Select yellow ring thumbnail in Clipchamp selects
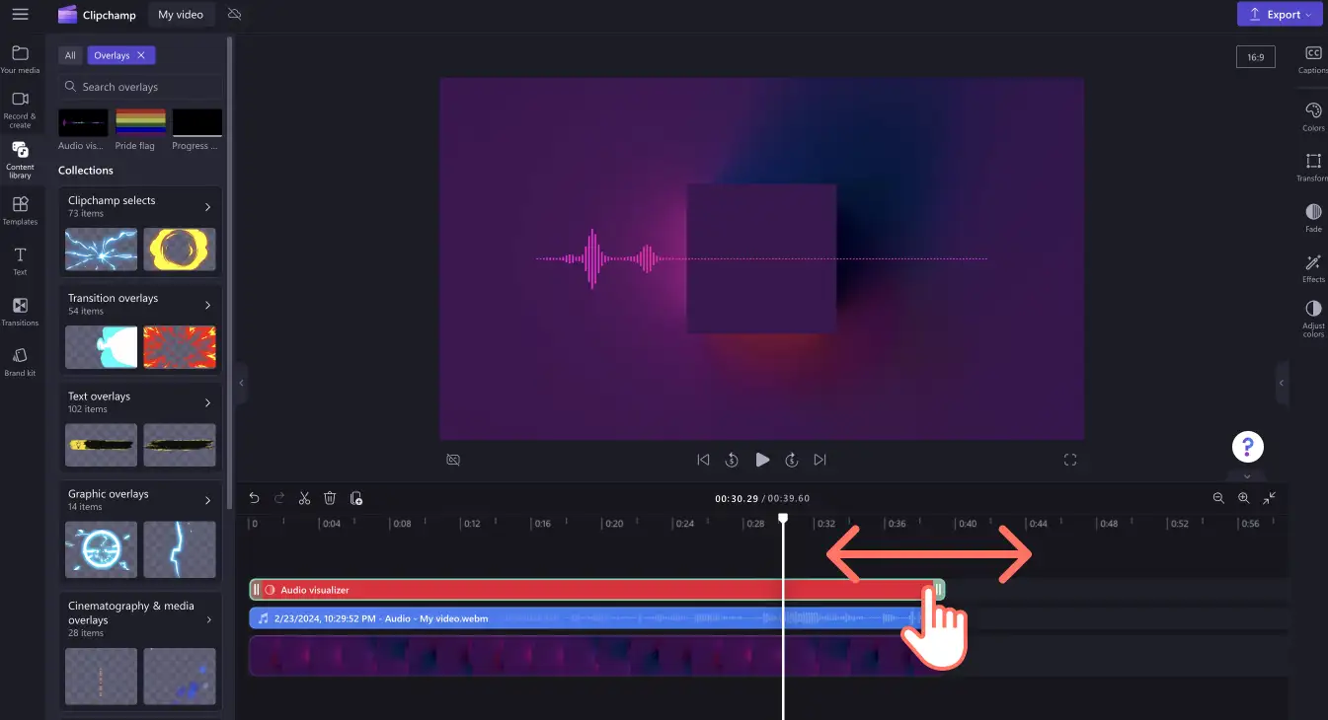The image size is (1328, 720). click(180, 250)
